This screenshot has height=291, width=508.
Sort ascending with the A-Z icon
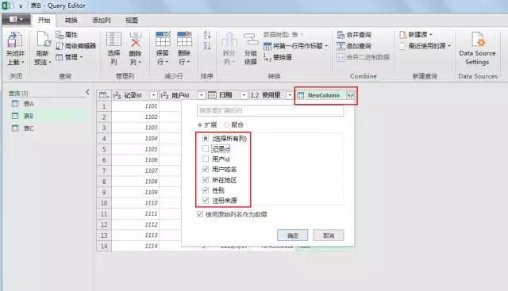click(x=207, y=35)
